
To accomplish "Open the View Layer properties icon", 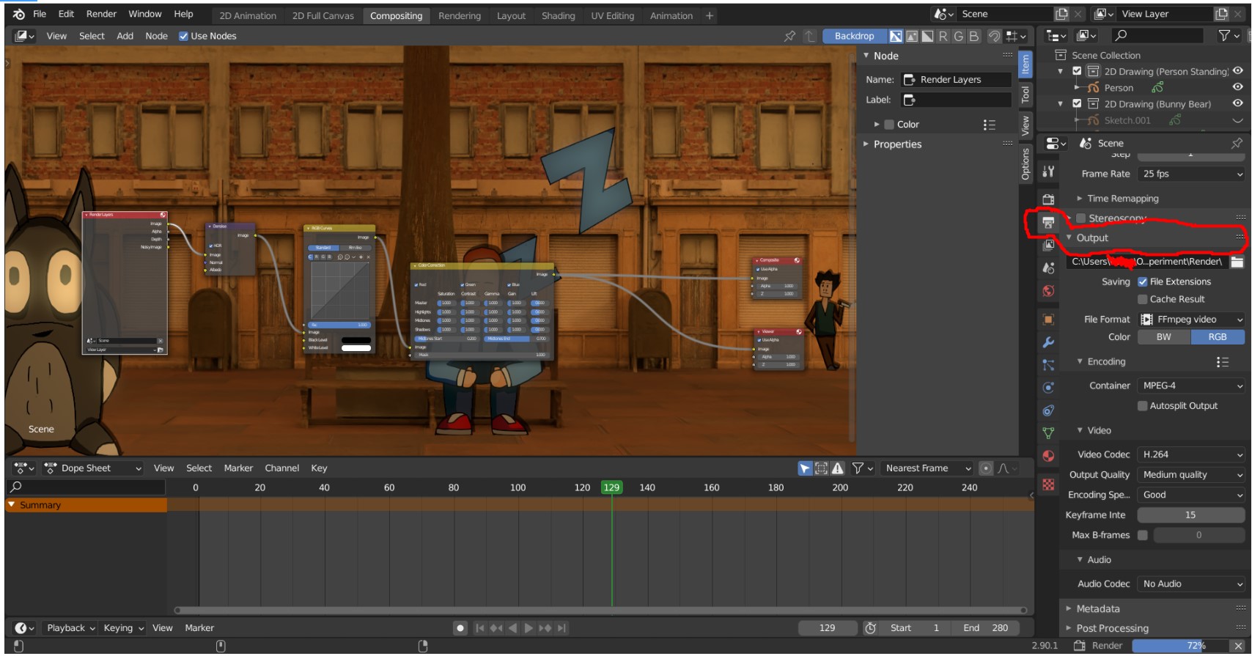I will pos(1048,245).
